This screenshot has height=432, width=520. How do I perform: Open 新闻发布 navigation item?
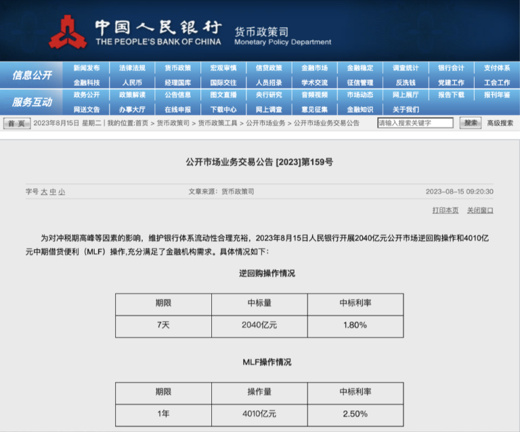tap(87, 68)
